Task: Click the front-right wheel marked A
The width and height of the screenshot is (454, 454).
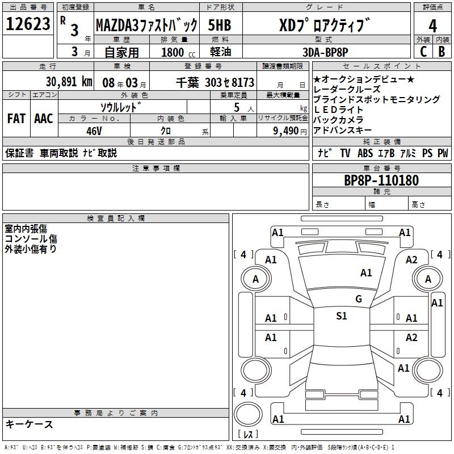Action: pos(428,279)
